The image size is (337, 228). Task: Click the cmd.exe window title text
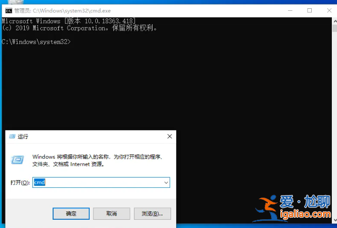(x=62, y=10)
